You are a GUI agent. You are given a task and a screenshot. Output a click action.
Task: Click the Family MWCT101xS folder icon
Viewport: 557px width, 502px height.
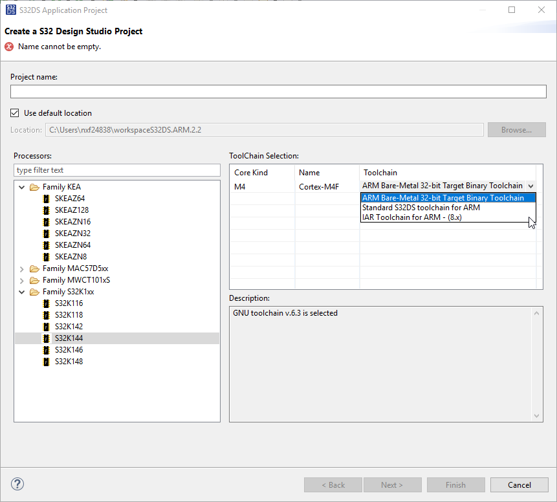34,280
